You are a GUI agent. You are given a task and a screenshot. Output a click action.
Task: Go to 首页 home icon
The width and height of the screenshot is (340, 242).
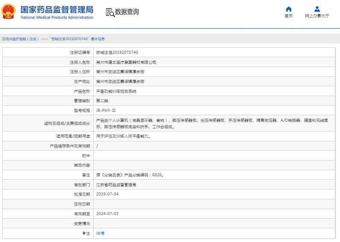289,9
